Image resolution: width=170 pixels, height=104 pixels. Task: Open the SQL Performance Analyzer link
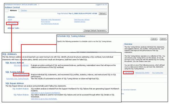pos(50,24)
